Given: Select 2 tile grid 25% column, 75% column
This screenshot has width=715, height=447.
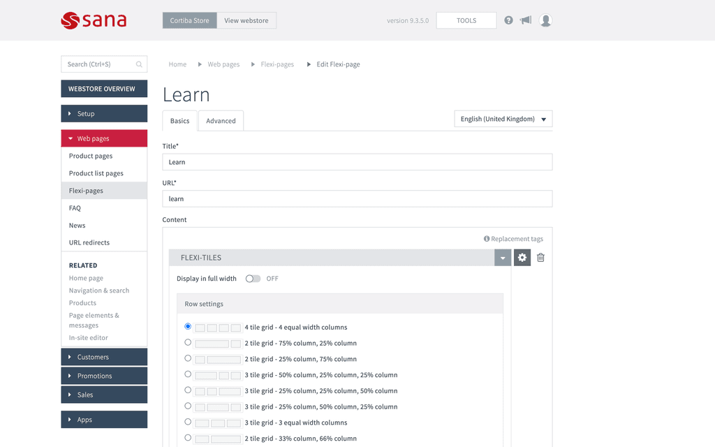Looking at the screenshot, I should pyautogui.click(x=188, y=358).
